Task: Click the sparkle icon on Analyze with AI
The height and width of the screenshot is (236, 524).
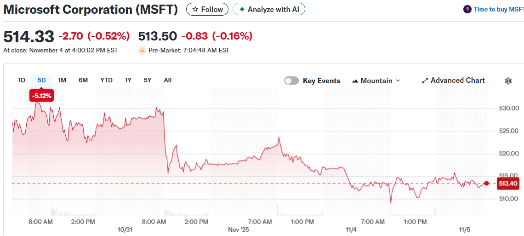Action: coord(242,9)
